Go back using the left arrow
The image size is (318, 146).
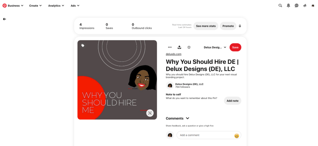[4, 19]
